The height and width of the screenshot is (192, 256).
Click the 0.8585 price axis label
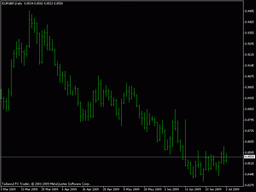coord(249,153)
